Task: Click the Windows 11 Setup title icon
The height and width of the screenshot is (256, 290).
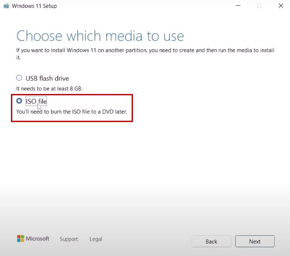Action: tap(6, 6)
